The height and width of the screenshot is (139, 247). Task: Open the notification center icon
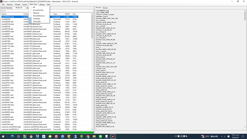(x=243, y=136)
